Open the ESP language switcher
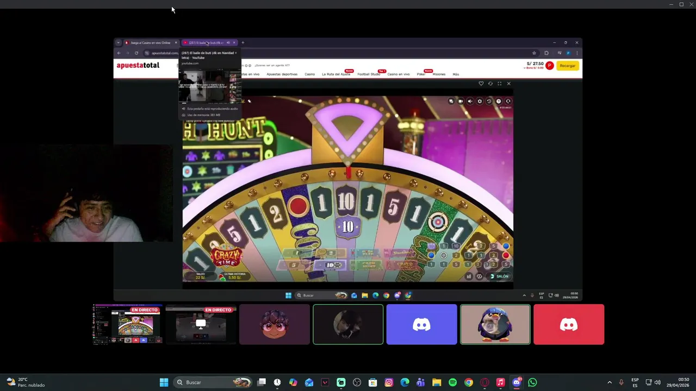Viewport: 696px width, 391px height. point(635,382)
